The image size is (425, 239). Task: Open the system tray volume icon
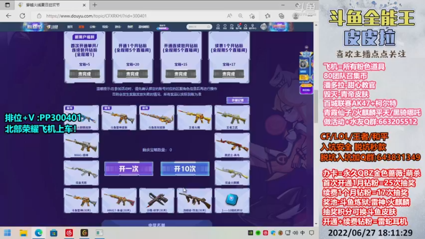(x=295, y=233)
